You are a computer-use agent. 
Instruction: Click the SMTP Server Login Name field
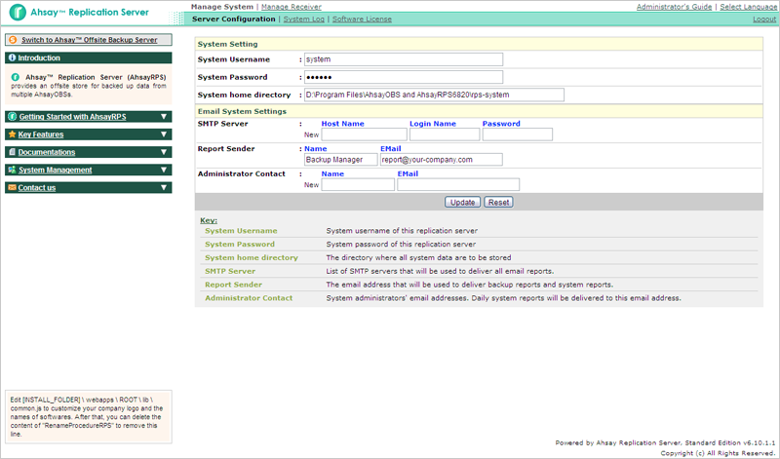[445, 134]
